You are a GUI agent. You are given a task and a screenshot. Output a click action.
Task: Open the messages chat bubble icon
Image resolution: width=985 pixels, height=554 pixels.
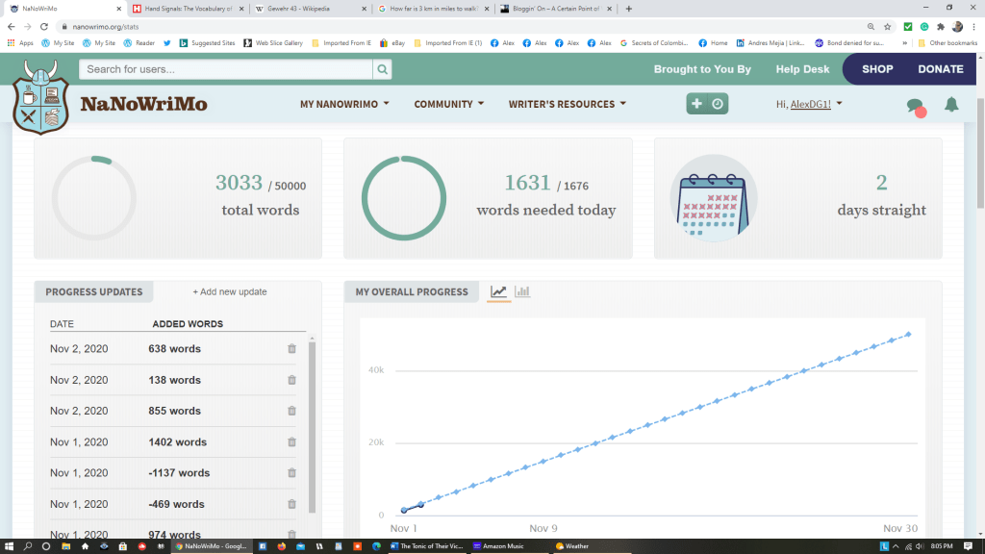point(915,105)
